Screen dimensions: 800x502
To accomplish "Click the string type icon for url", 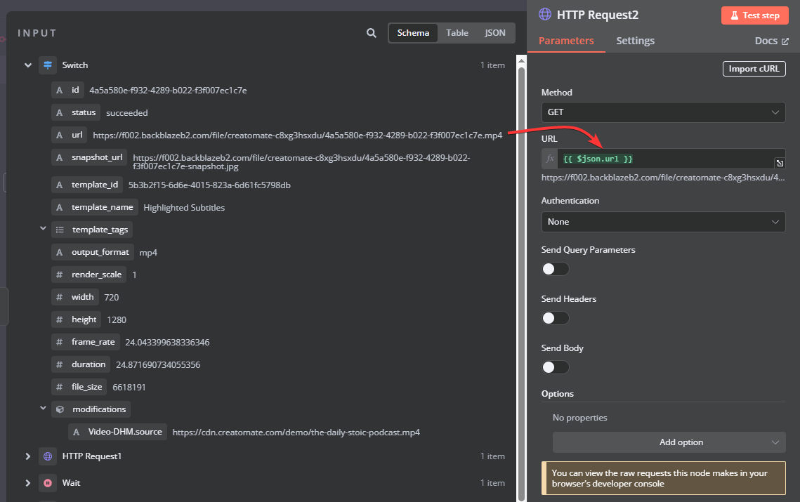I will click(x=60, y=136).
